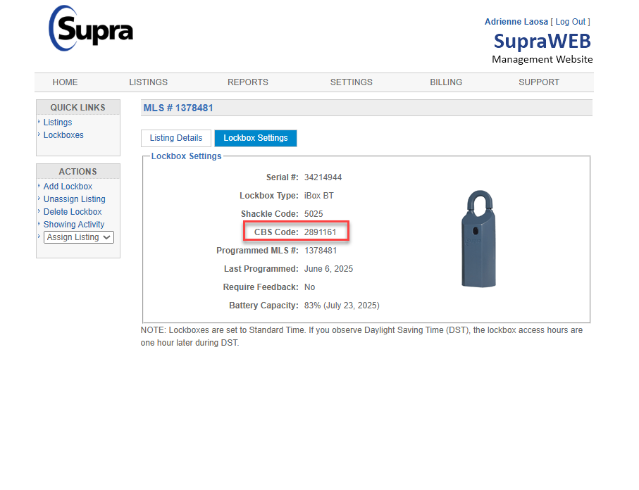639x490 pixels.
Task: Click the Unassign Listing action
Action: pyautogui.click(x=74, y=199)
